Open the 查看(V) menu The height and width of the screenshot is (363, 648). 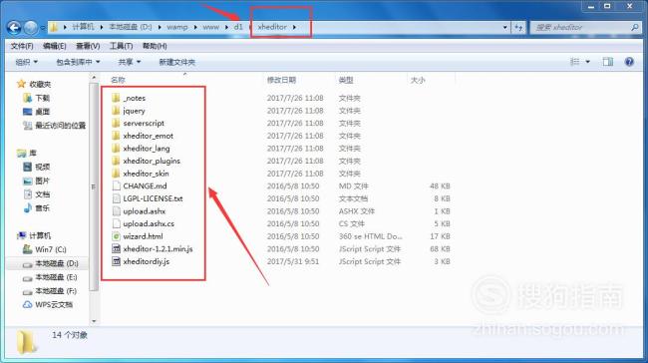coord(88,46)
